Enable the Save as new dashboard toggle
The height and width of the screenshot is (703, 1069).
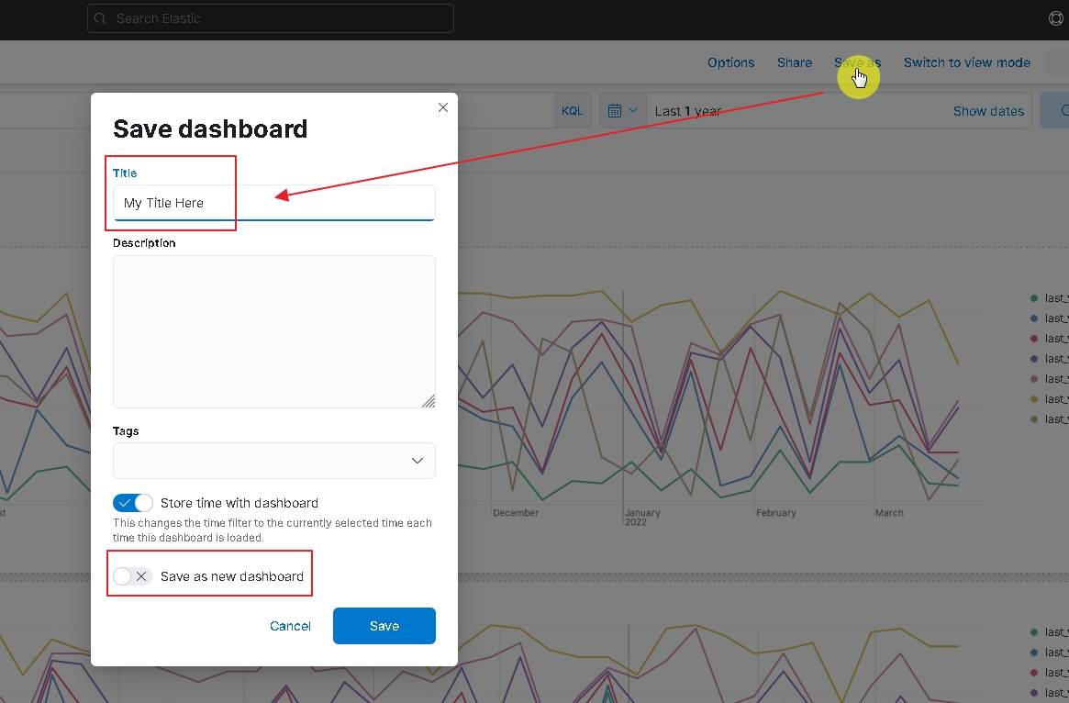pyautogui.click(x=131, y=575)
